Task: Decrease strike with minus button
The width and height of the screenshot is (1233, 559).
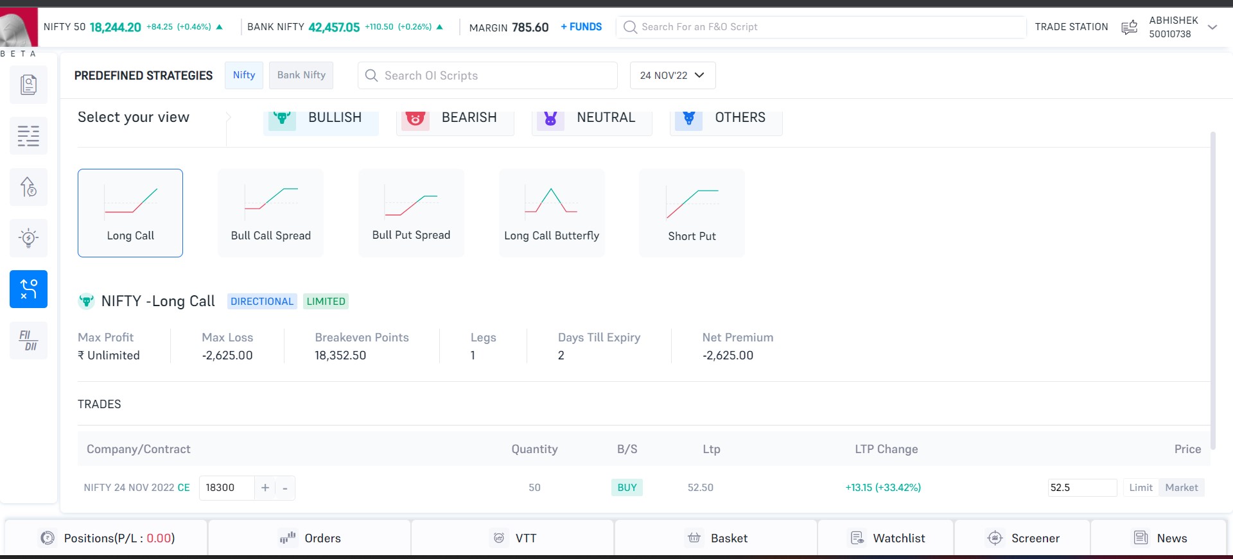Action: 285,488
